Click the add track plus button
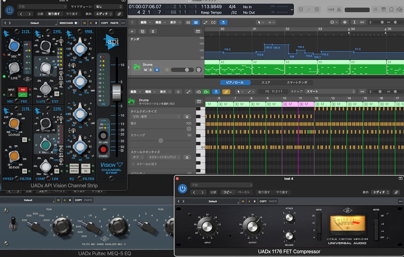The height and width of the screenshot is (257, 404). click(132, 31)
